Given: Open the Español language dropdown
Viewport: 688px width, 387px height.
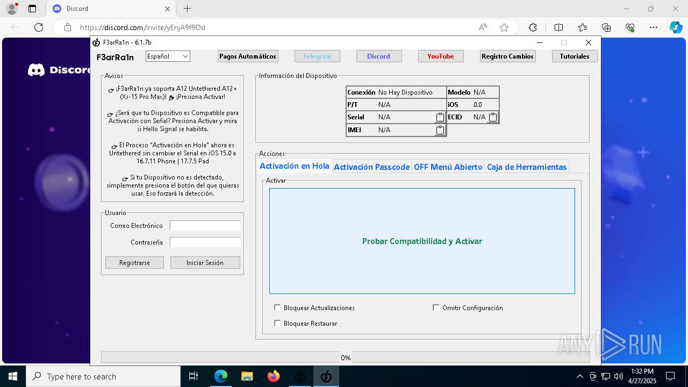Looking at the screenshot, I should pyautogui.click(x=168, y=56).
